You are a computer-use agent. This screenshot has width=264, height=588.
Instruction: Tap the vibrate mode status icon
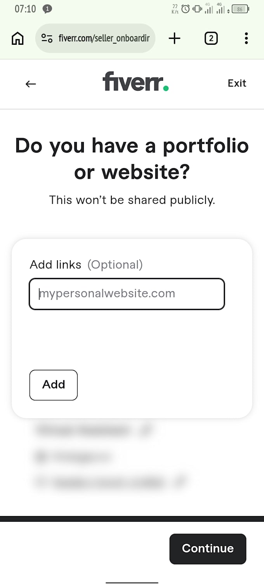coord(198,9)
